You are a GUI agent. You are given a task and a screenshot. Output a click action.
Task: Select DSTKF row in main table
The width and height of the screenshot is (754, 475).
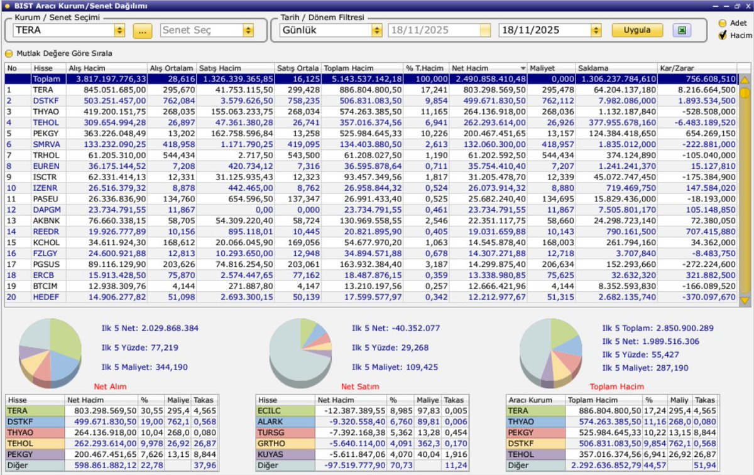pyautogui.click(x=371, y=100)
